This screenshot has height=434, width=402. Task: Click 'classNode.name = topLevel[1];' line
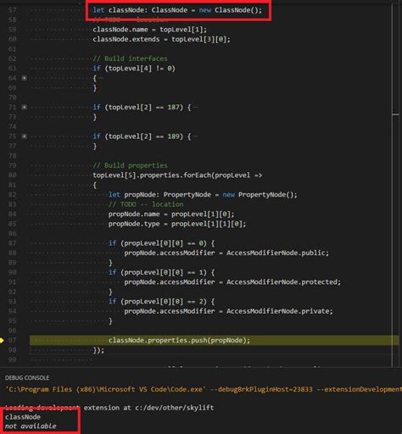pyautogui.click(x=150, y=30)
